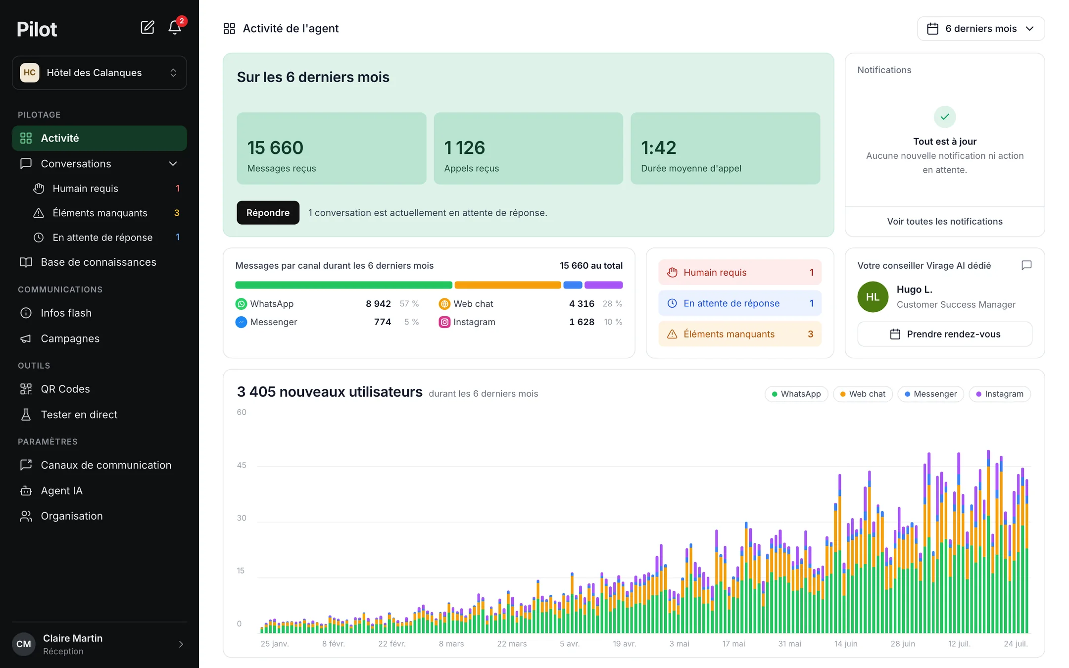This screenshot has height=668, width=1069.
Task: Click the Durée moyenne d'appel stat card
Action: pos(725,148)
